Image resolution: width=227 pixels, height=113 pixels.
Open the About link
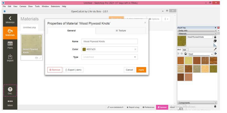172,107
